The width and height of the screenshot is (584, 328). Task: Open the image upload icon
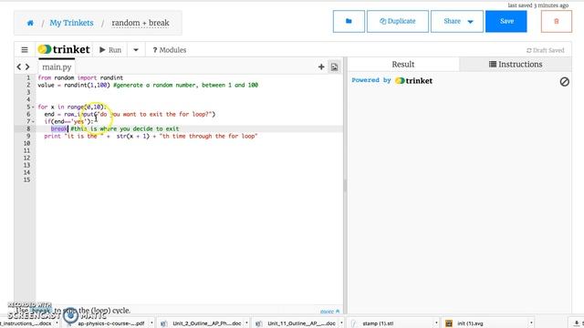pyautogui.click(x=335, y=67)
